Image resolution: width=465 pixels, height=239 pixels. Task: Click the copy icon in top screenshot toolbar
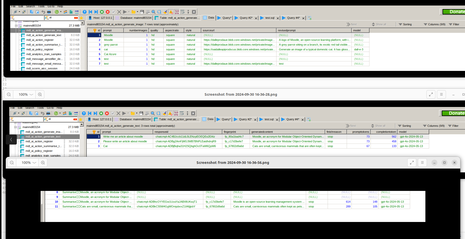[32, 12]
